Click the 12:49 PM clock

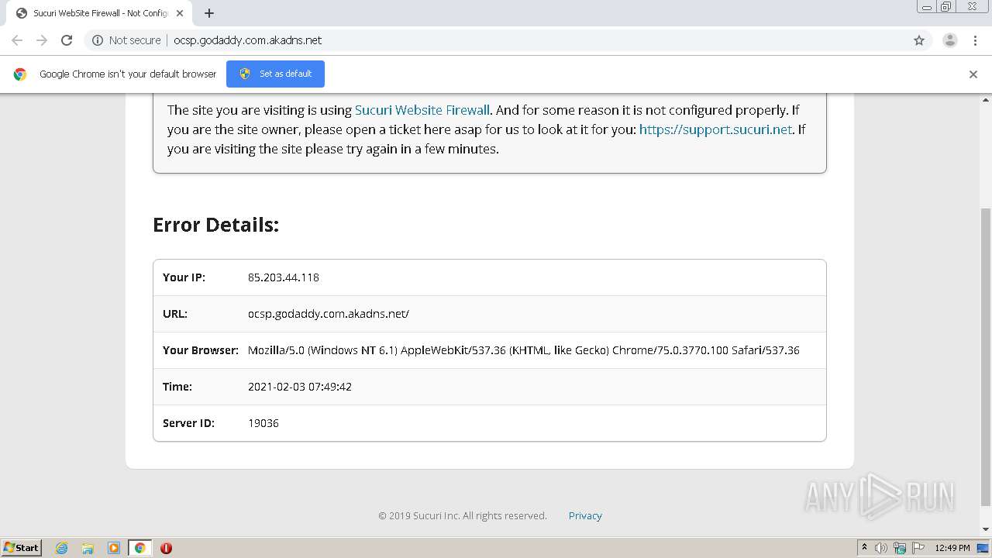[x=952, y=548]
